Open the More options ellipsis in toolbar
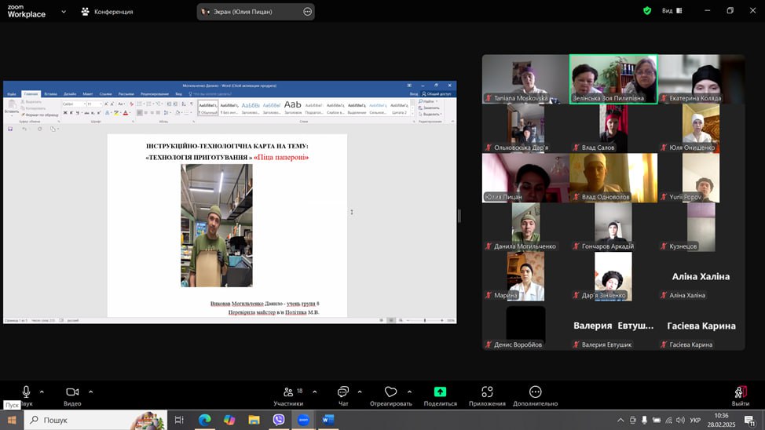This screenshot has width=765, height=430. point(536,392)
